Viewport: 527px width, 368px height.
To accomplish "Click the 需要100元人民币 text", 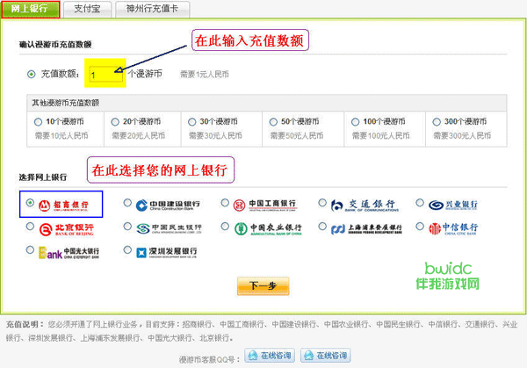I will (x=381, y=136).
